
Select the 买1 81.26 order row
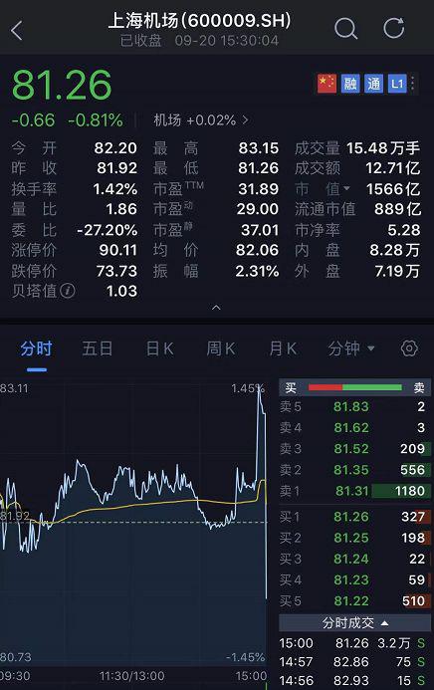click(354, 516)
